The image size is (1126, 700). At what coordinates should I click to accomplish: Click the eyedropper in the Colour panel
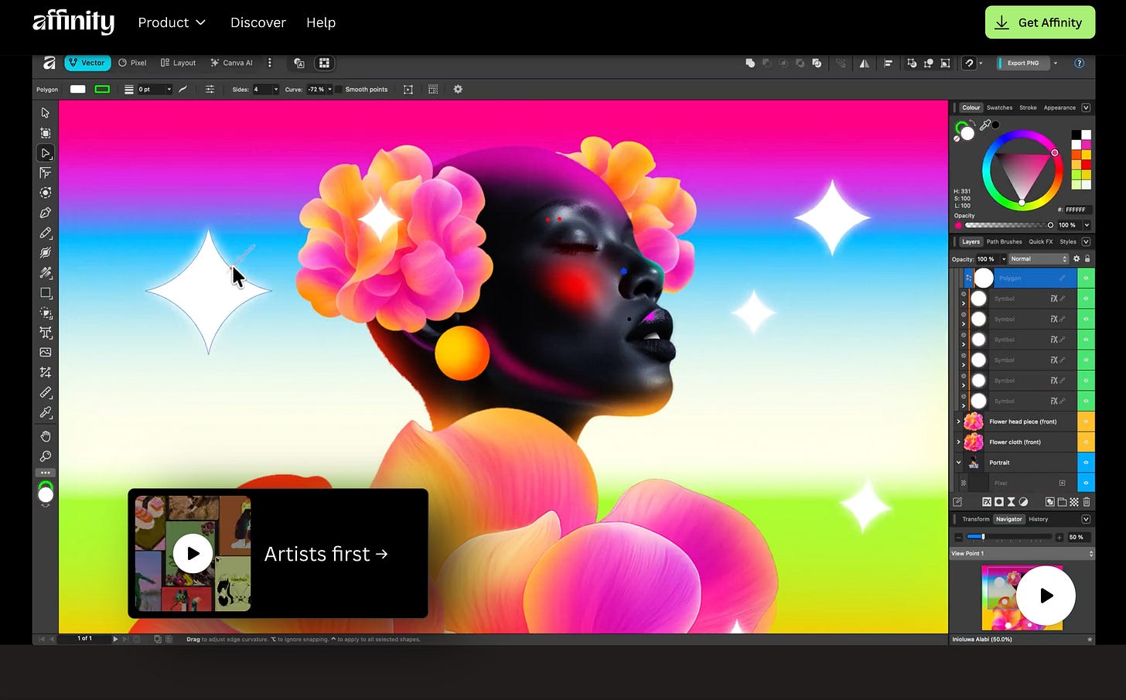(x=985, y=125)
